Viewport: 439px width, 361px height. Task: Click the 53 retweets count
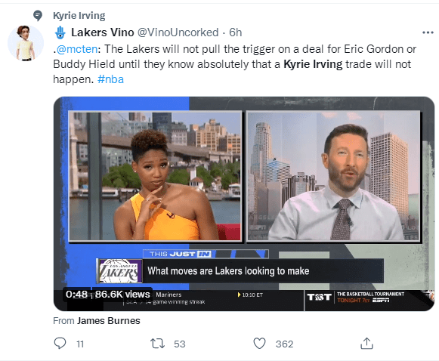pos(180,344)
